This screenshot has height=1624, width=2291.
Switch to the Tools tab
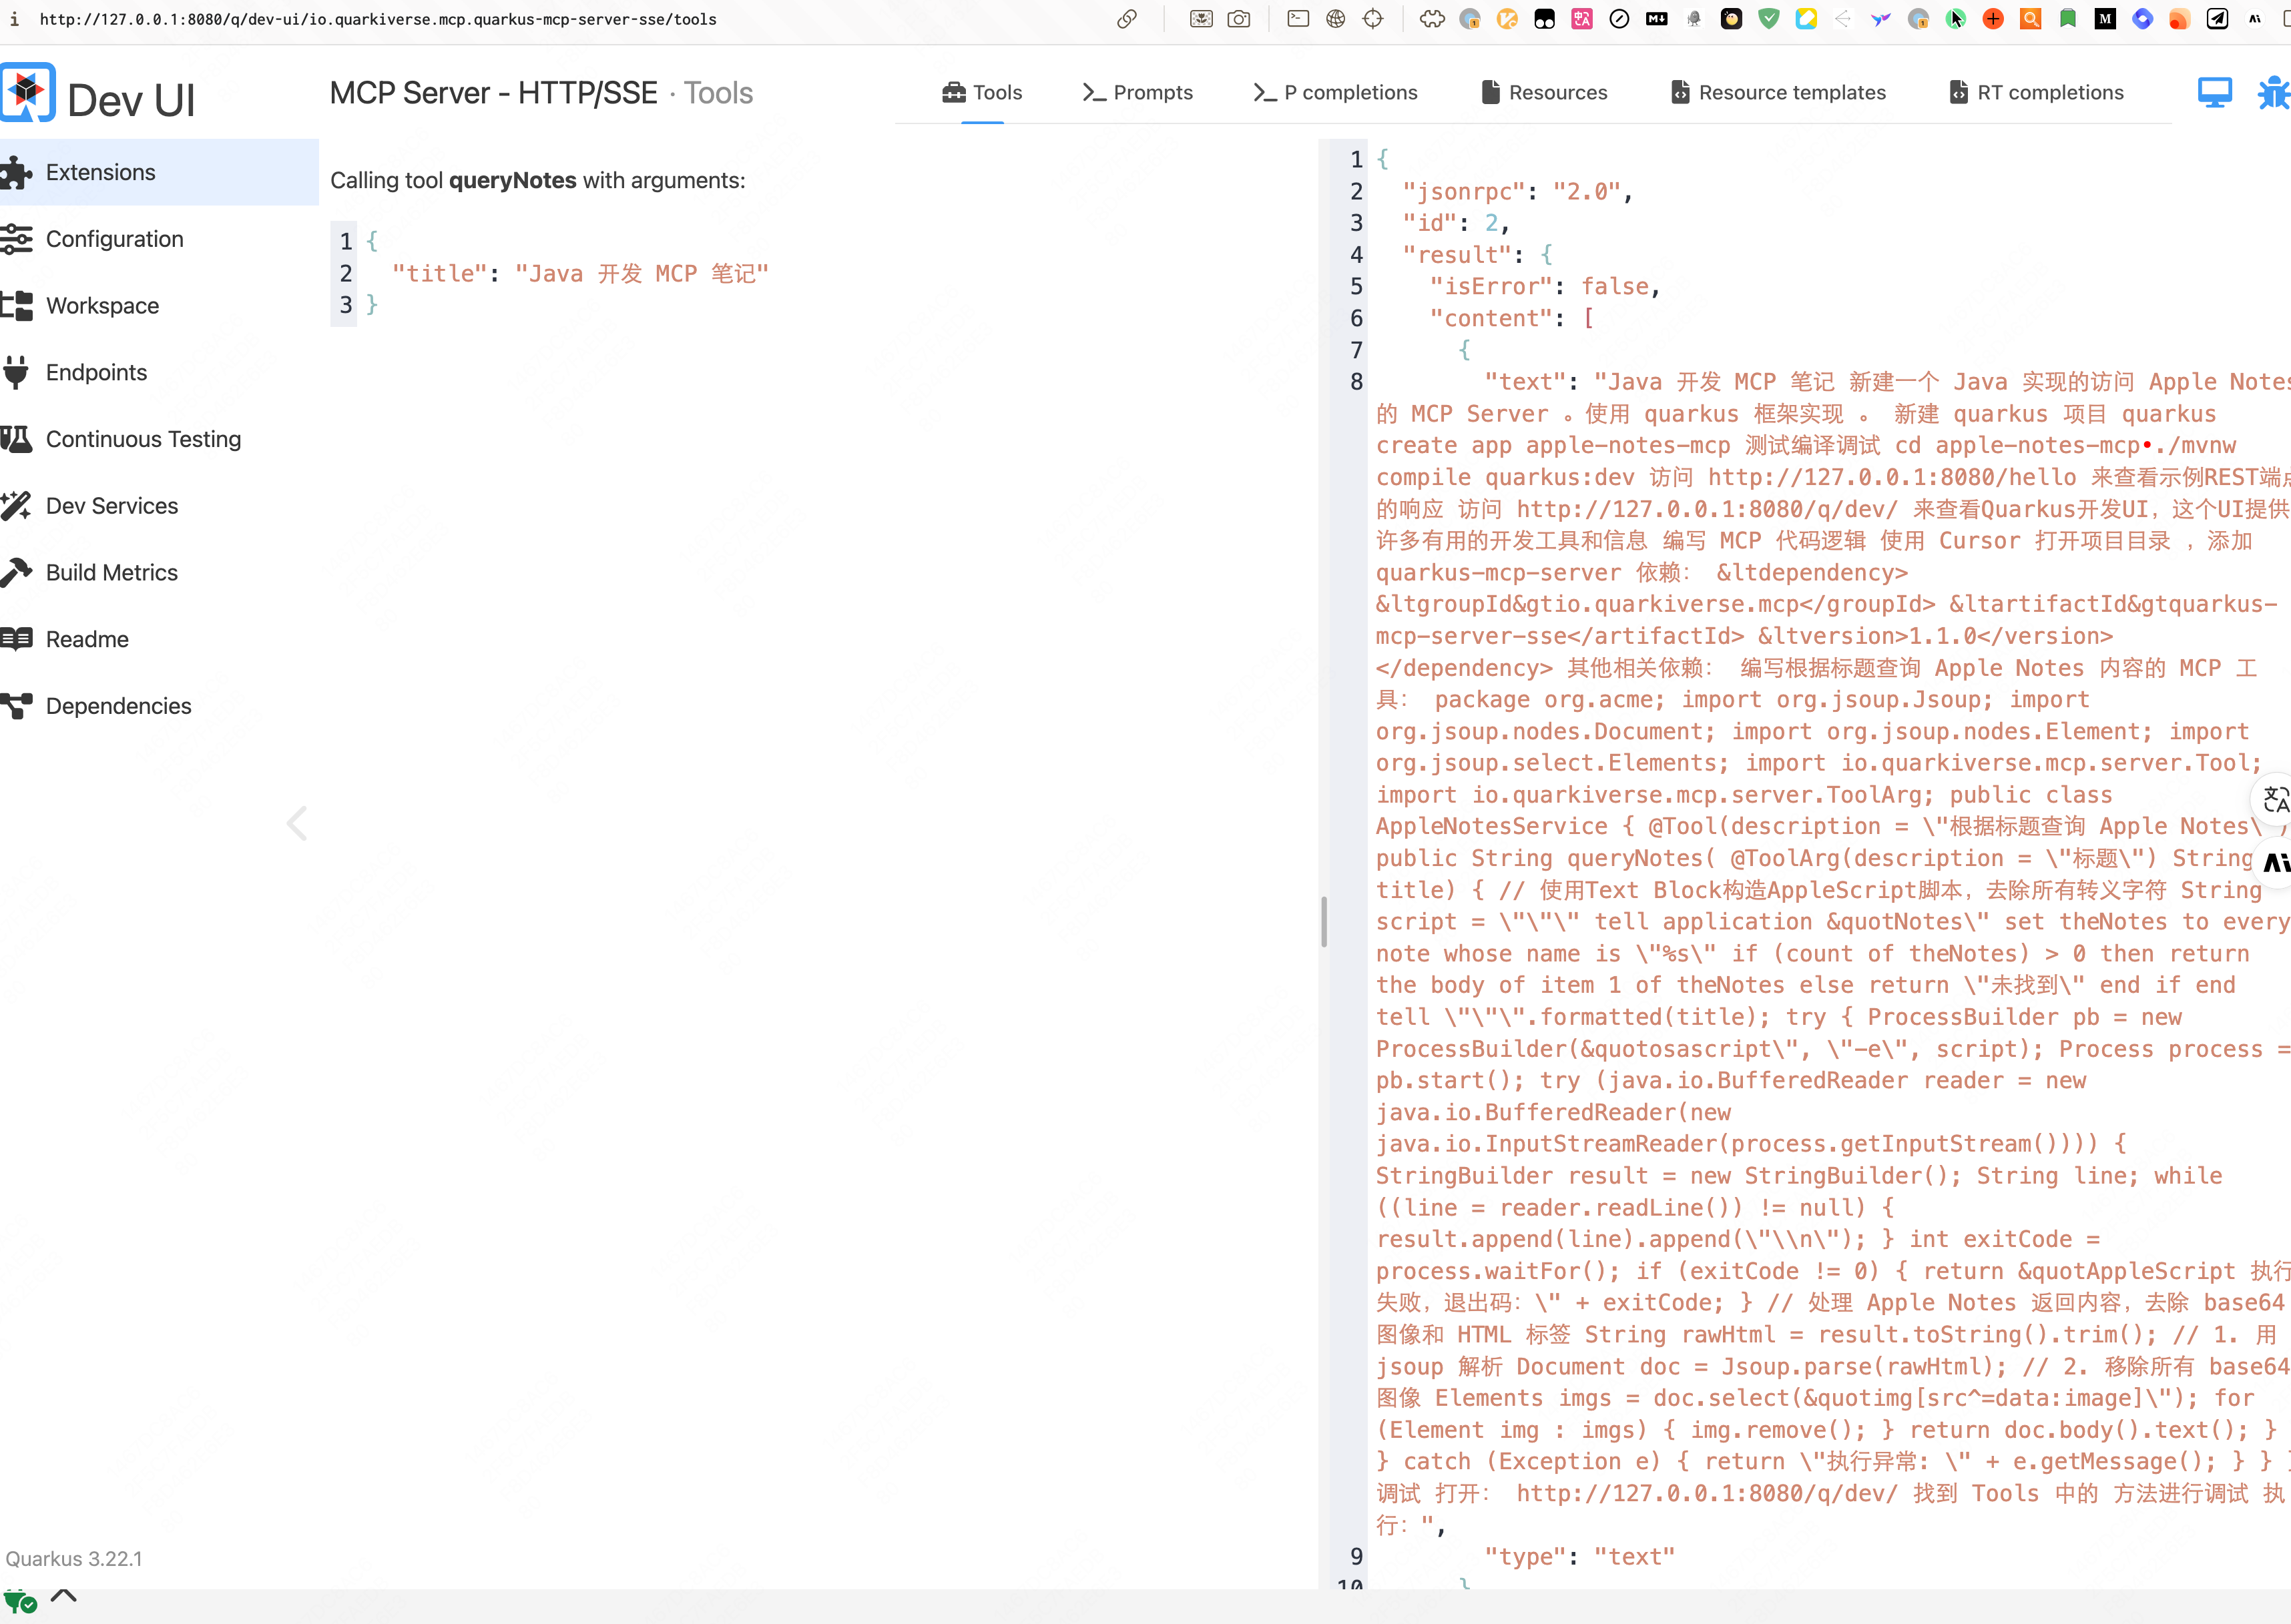(981, 92)
